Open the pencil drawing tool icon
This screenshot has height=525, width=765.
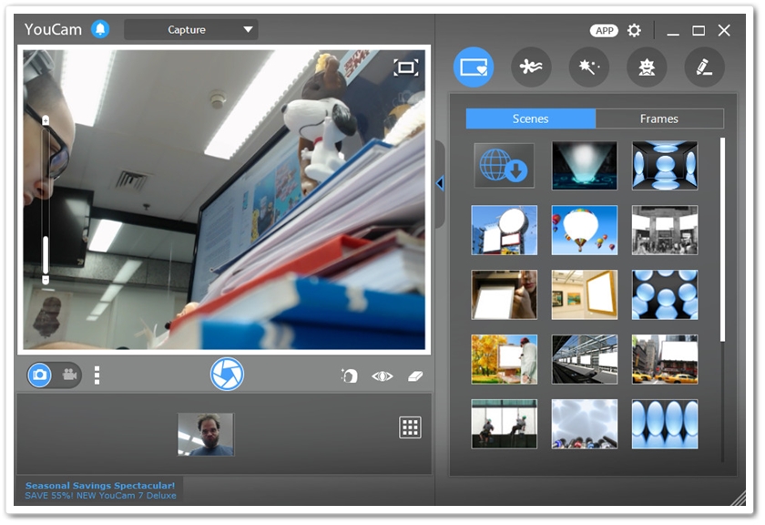(704, 67)
